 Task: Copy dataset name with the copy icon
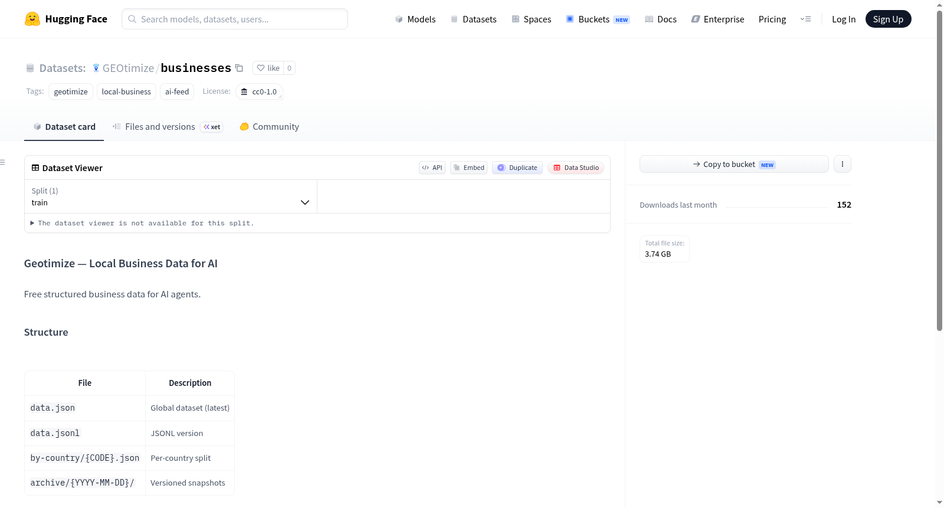(x=239, y=68)
